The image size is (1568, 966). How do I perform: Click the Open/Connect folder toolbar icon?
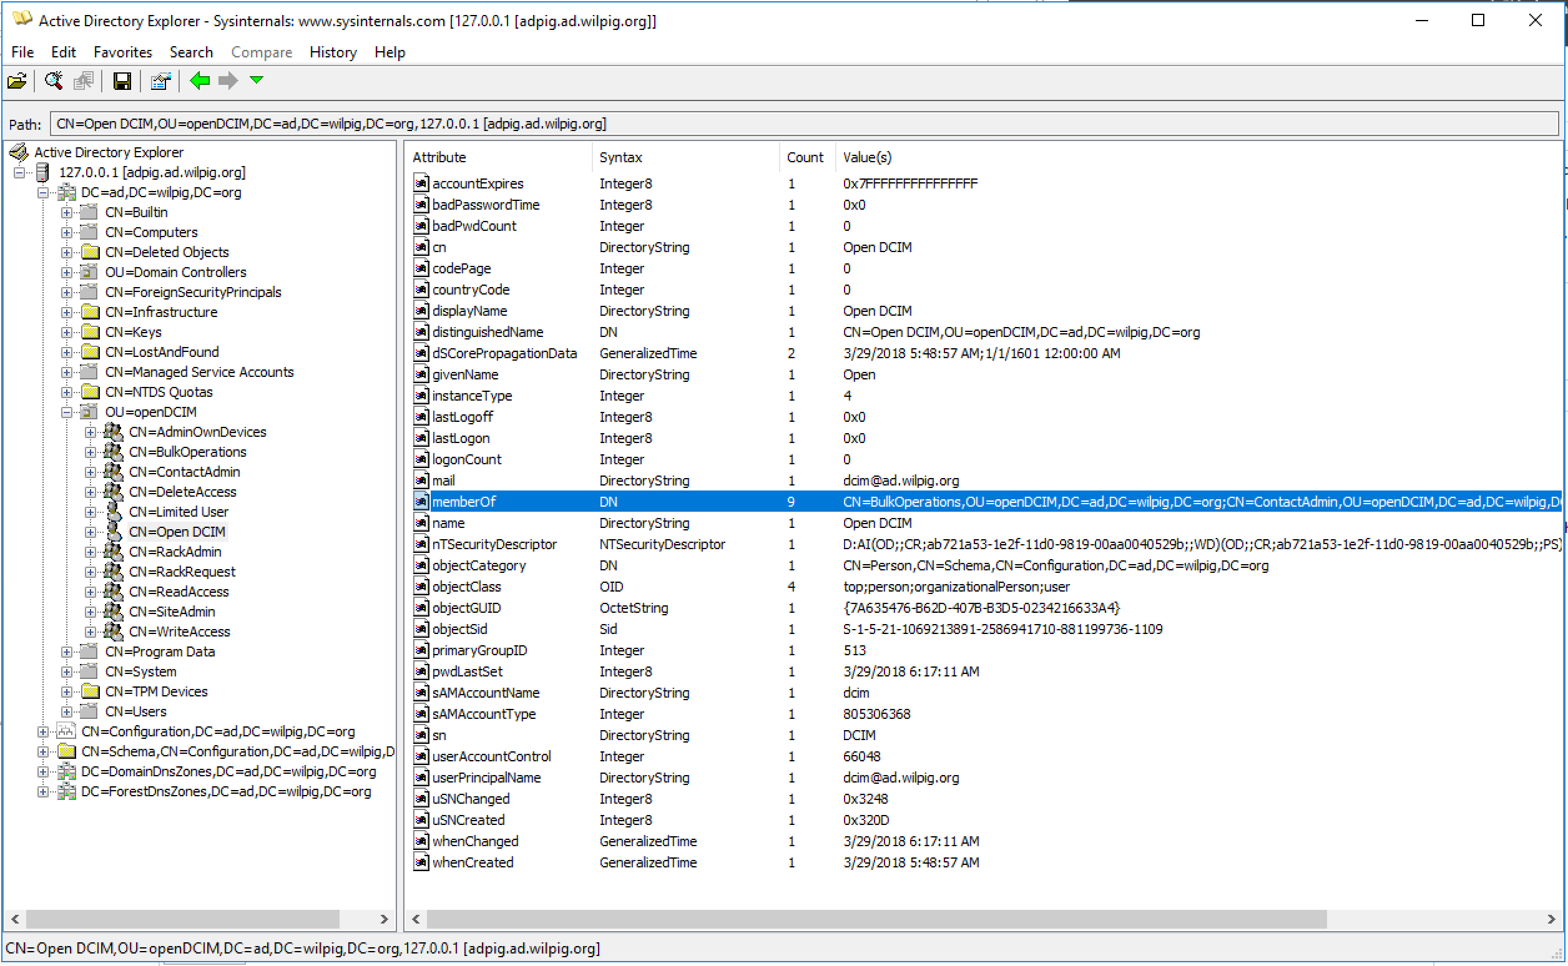17,81
